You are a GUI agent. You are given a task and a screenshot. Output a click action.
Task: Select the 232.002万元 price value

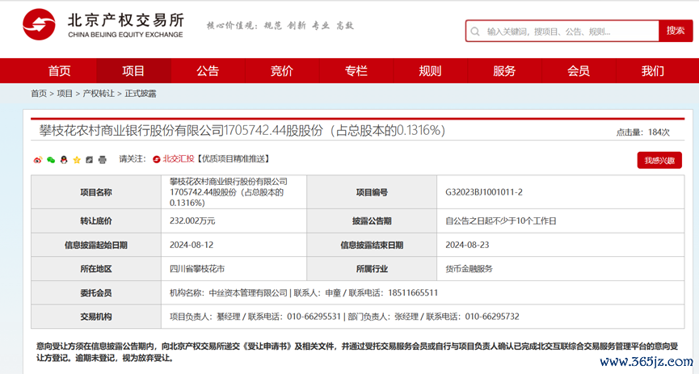coord(192,221)
